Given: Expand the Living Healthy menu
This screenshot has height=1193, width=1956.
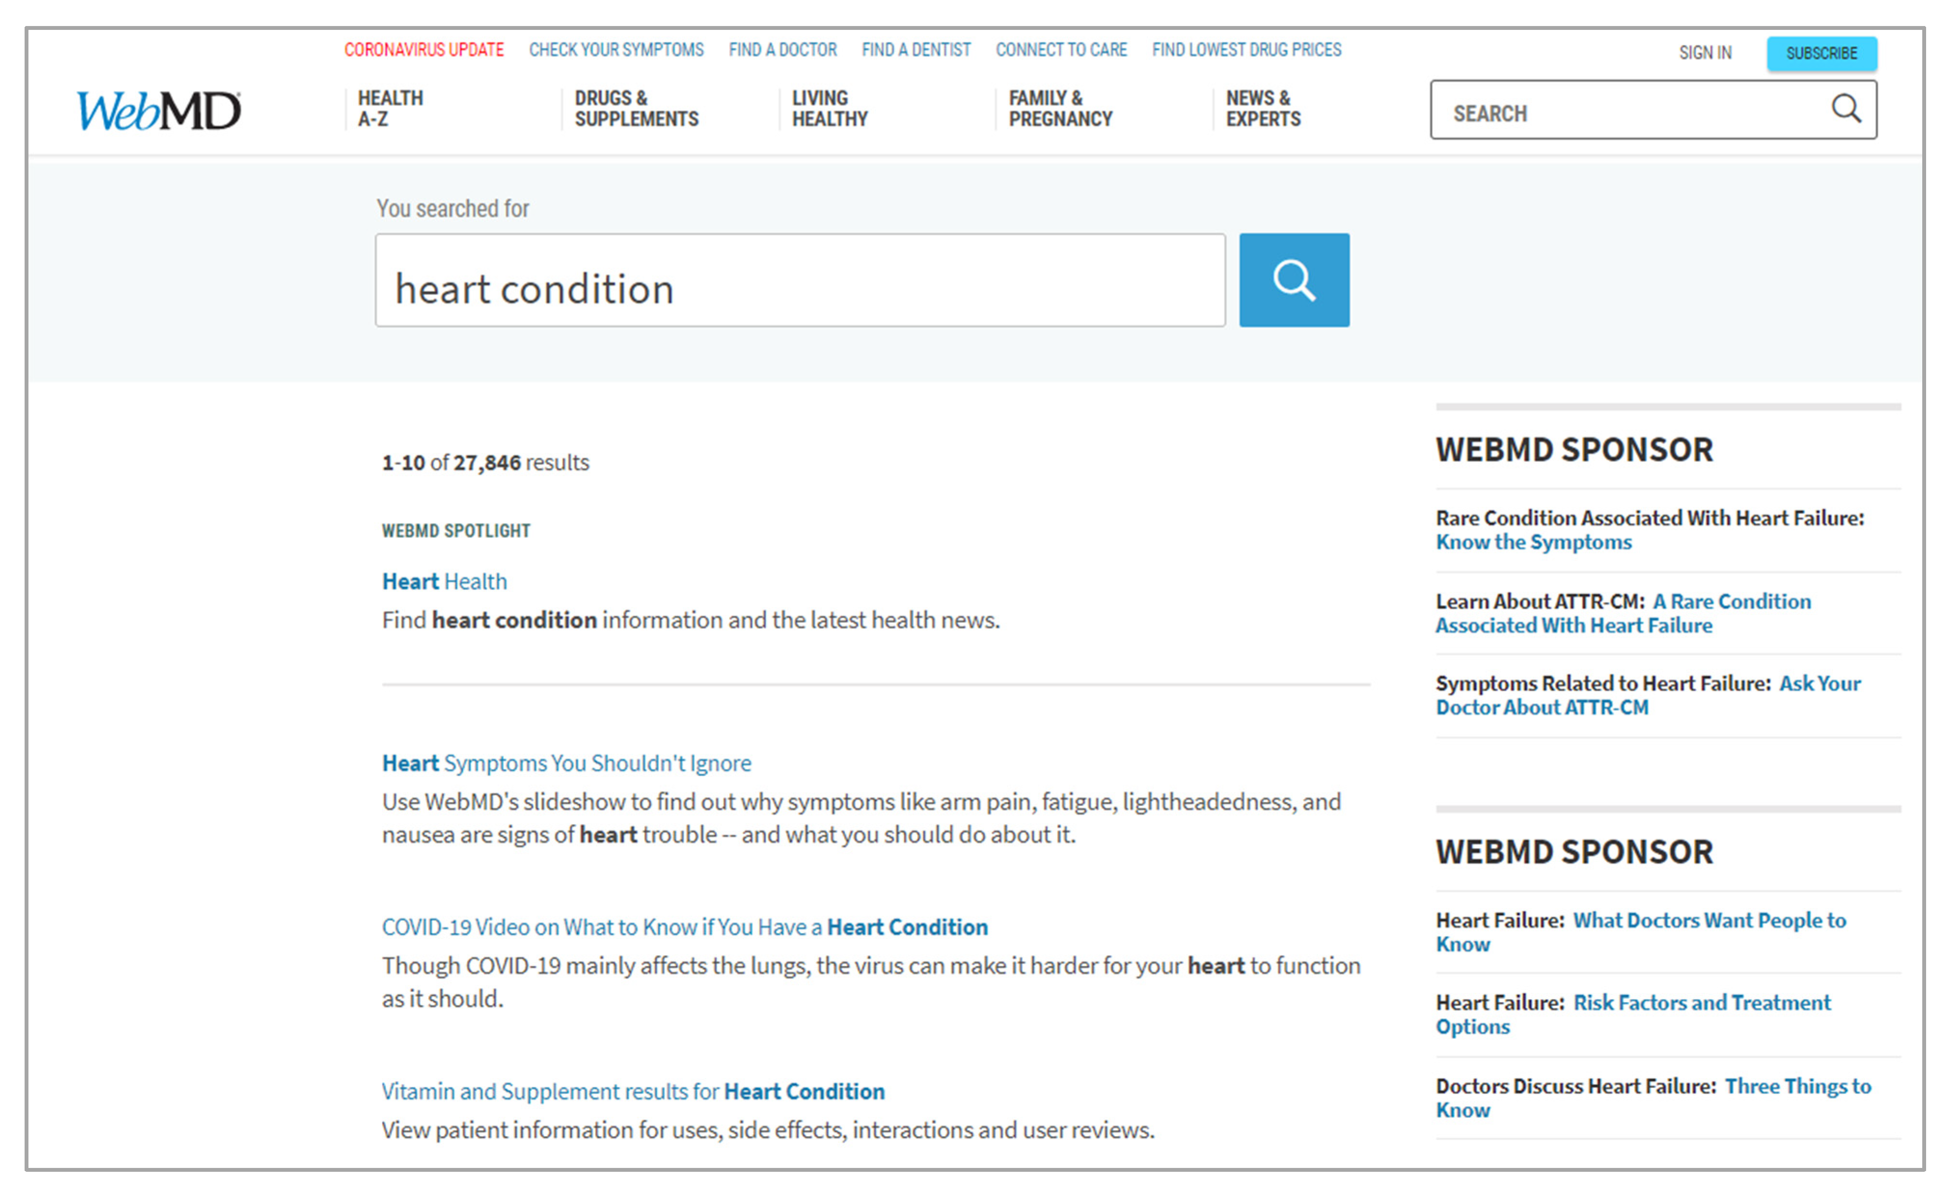Looking at the screenshot, I should coord(829,108).
